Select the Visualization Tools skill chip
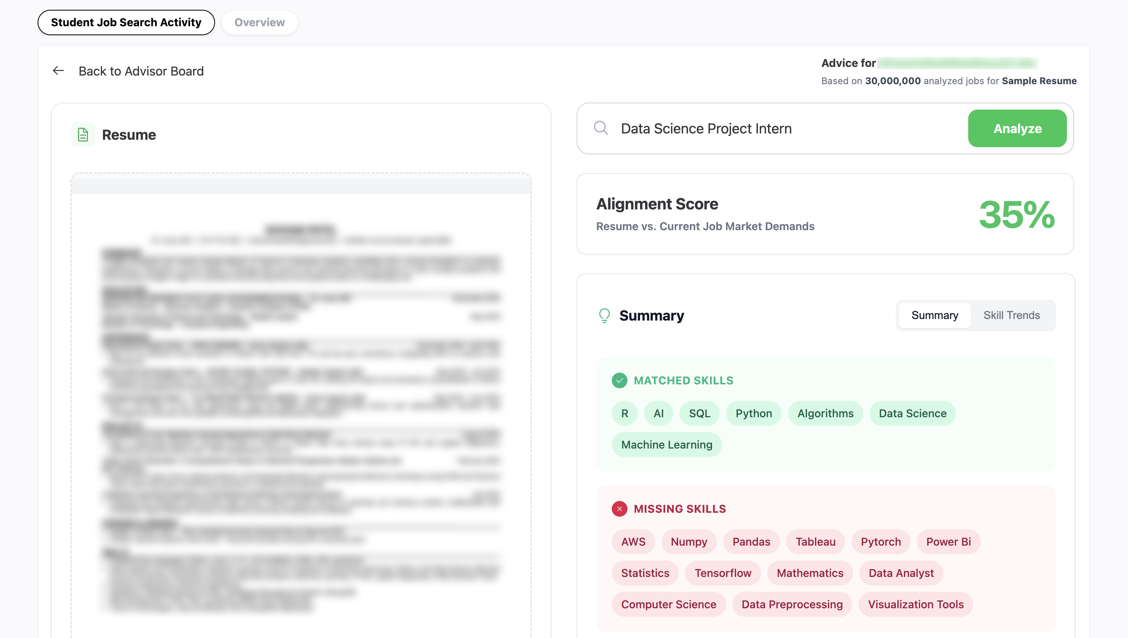This screenshot has height=638, width=1128. pos(915,604)
